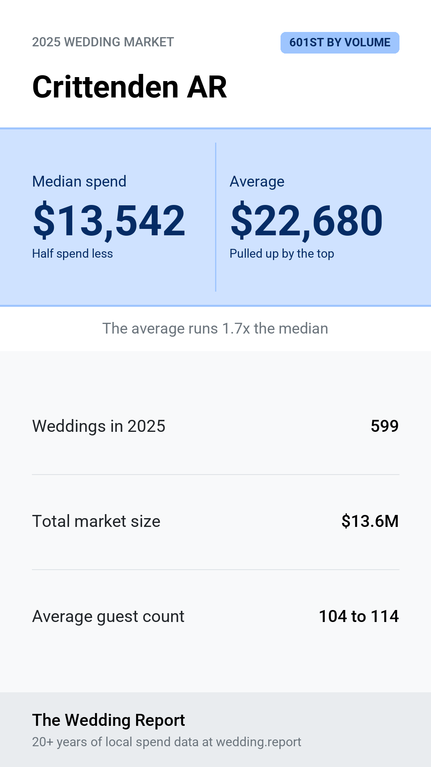This screenshot has width=431, height=767.
Task: Follow the wedding.report footer link text
Action: tap(259, 742)
